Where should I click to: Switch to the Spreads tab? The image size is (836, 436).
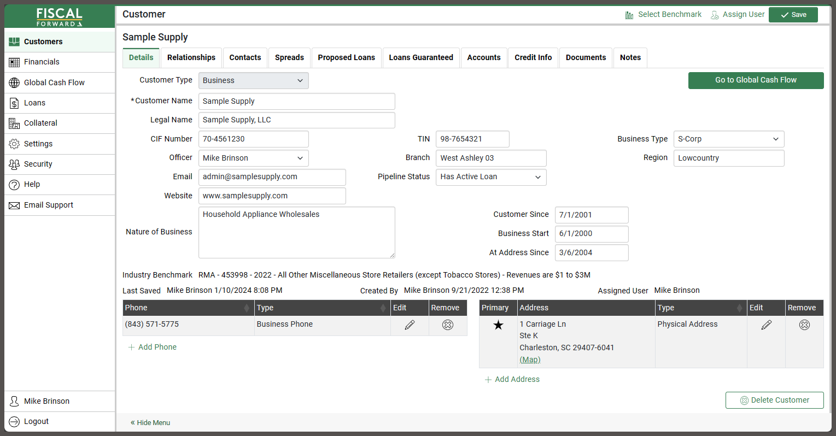[289, 57]
